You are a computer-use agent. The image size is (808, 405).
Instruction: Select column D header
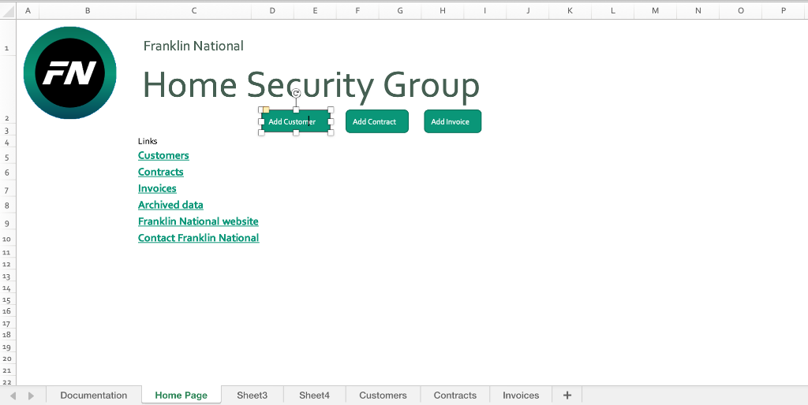(x=272, y=11)
